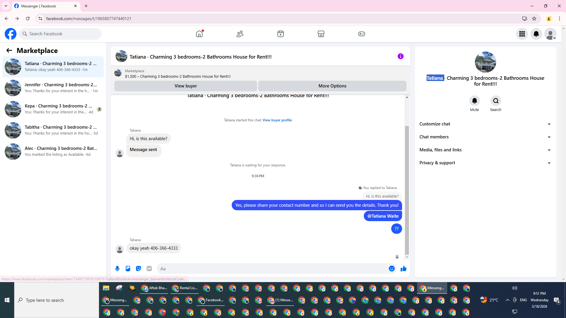This screenshot has width=566, height=318.
Task: Expand the Customize chat section
Action: click(485, 124)
